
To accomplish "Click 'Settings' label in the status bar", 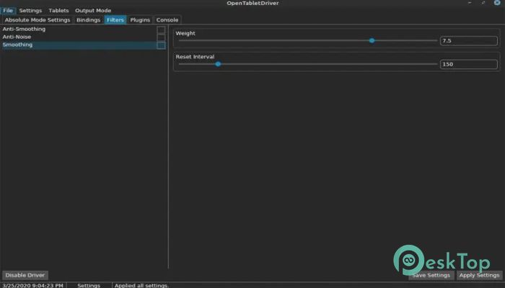I will click(89, 285).
